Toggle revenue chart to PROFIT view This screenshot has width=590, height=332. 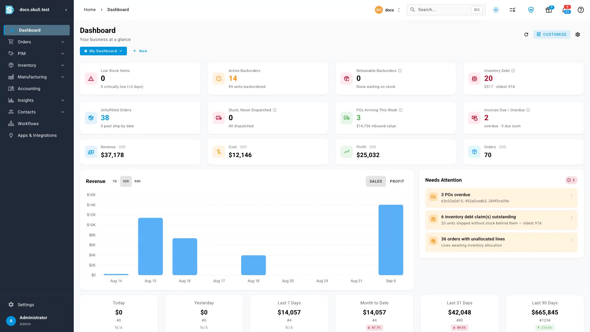pos(397,181)
